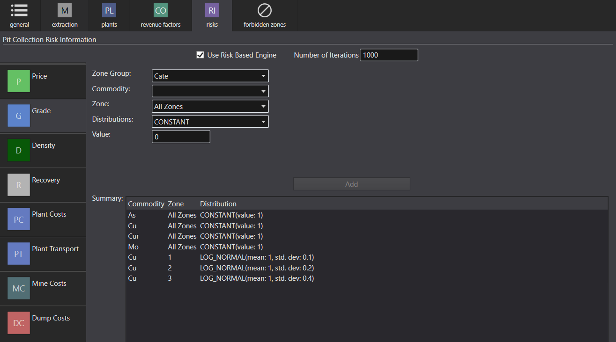Click the revenue factors CO icon
This screenshot has width=616, height=342.
click(x=161, y=10)
